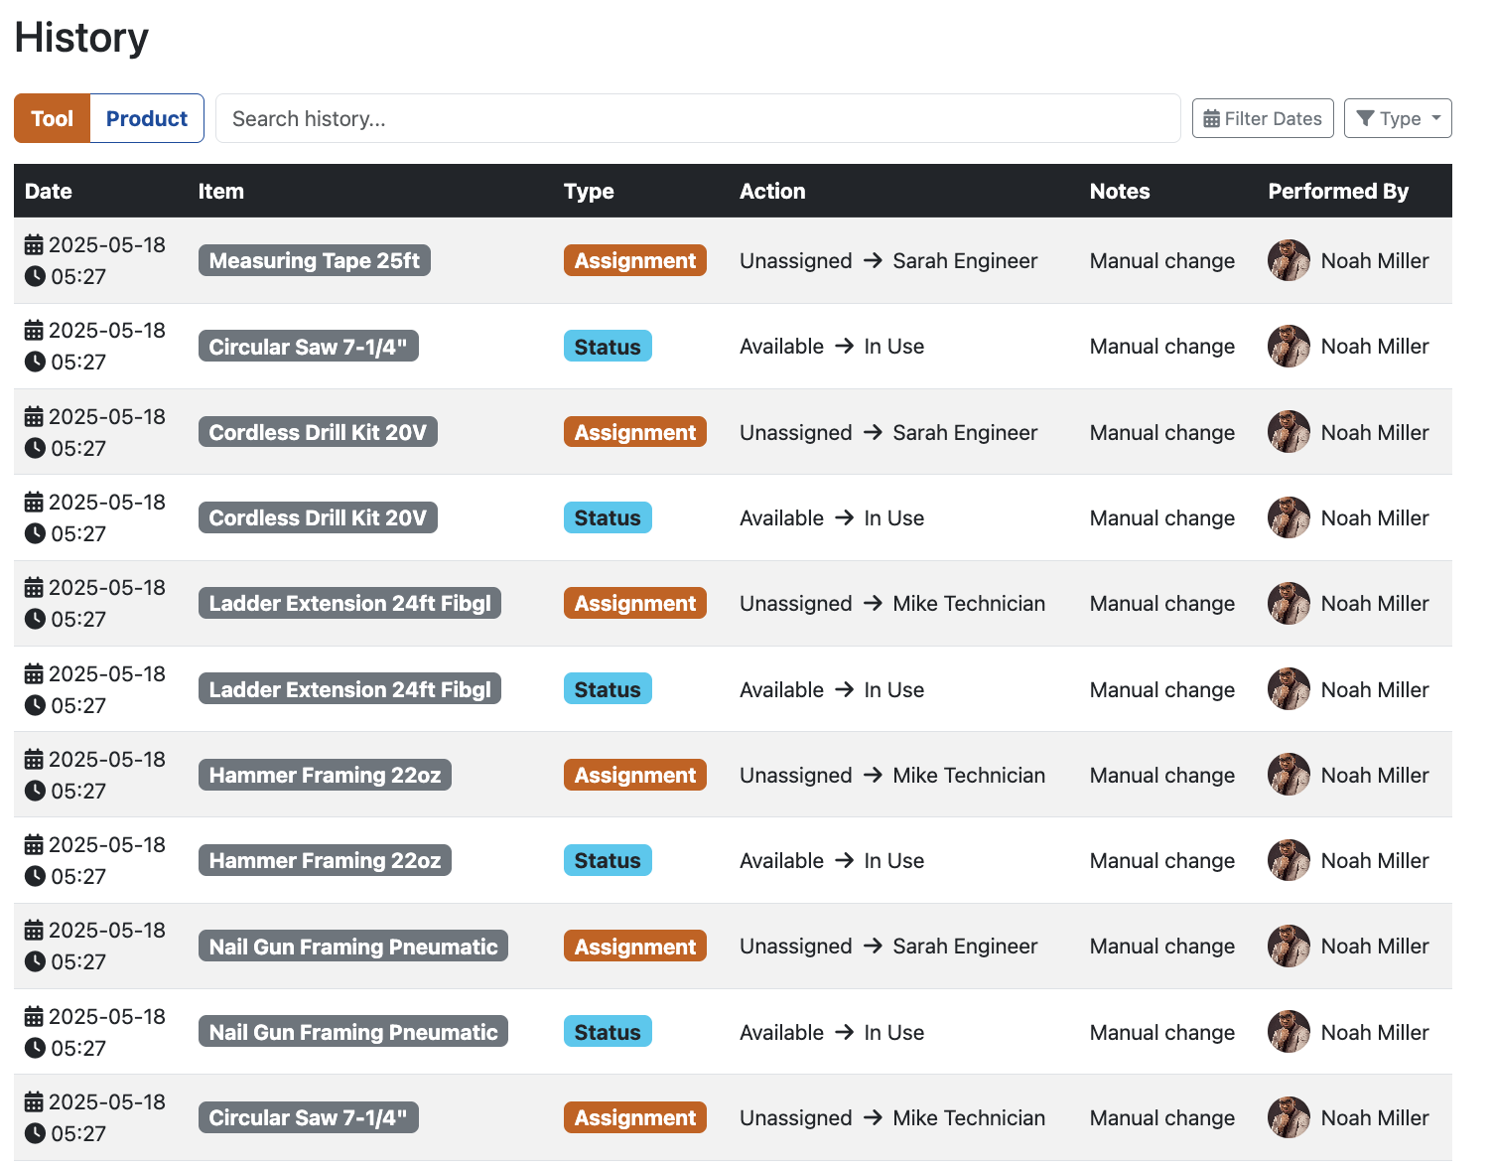1493x1168 pixels.
Task: Click the calendar icon beside 2025-05-18 first row
Action: pos(33,244)
